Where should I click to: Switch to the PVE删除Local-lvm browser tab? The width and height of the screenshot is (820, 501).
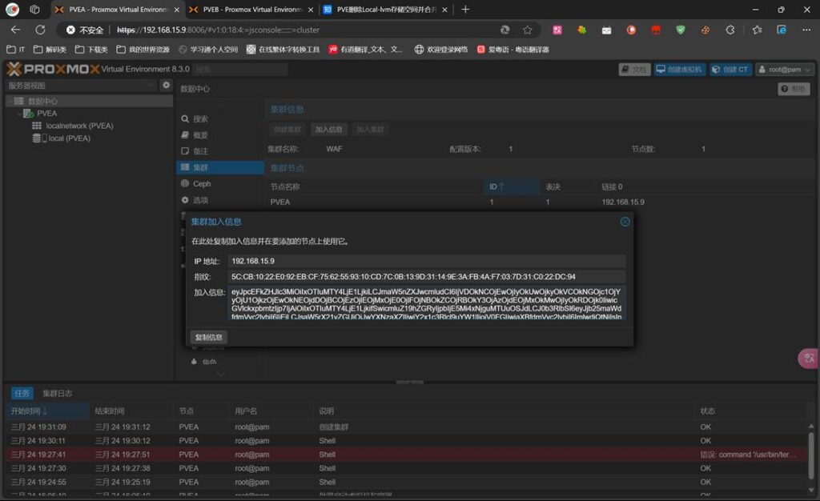(x=386, y=10)
